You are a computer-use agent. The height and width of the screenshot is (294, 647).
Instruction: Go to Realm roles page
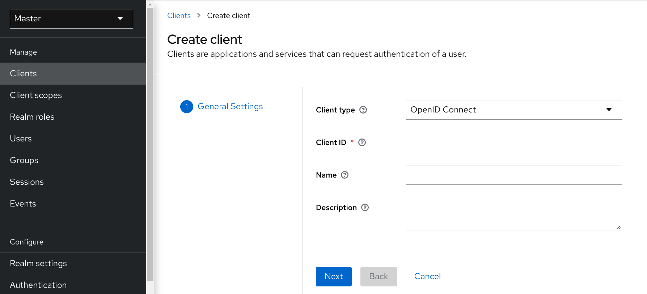coord(32,117)
